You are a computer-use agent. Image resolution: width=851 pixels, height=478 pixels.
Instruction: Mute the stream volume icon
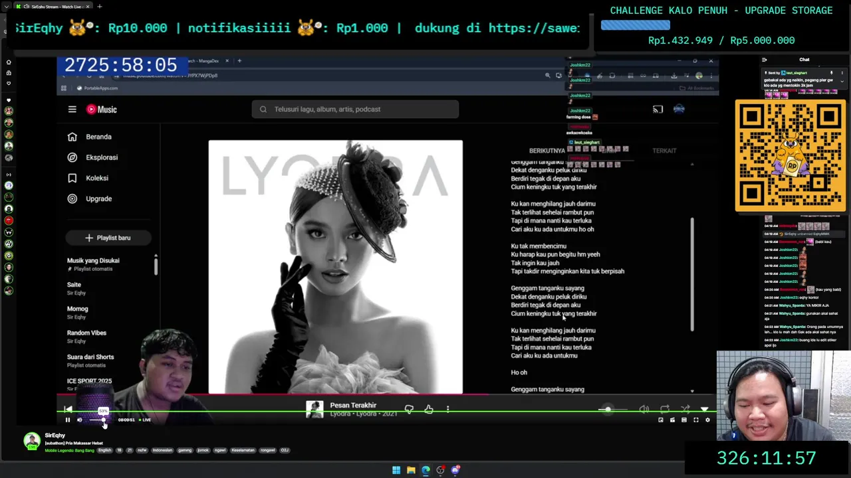coord(79,420)
